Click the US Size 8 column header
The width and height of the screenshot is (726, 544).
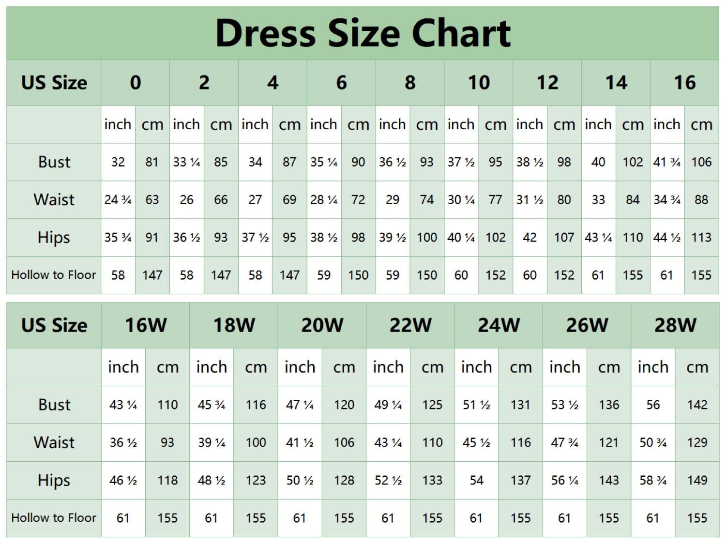point(410,83)
